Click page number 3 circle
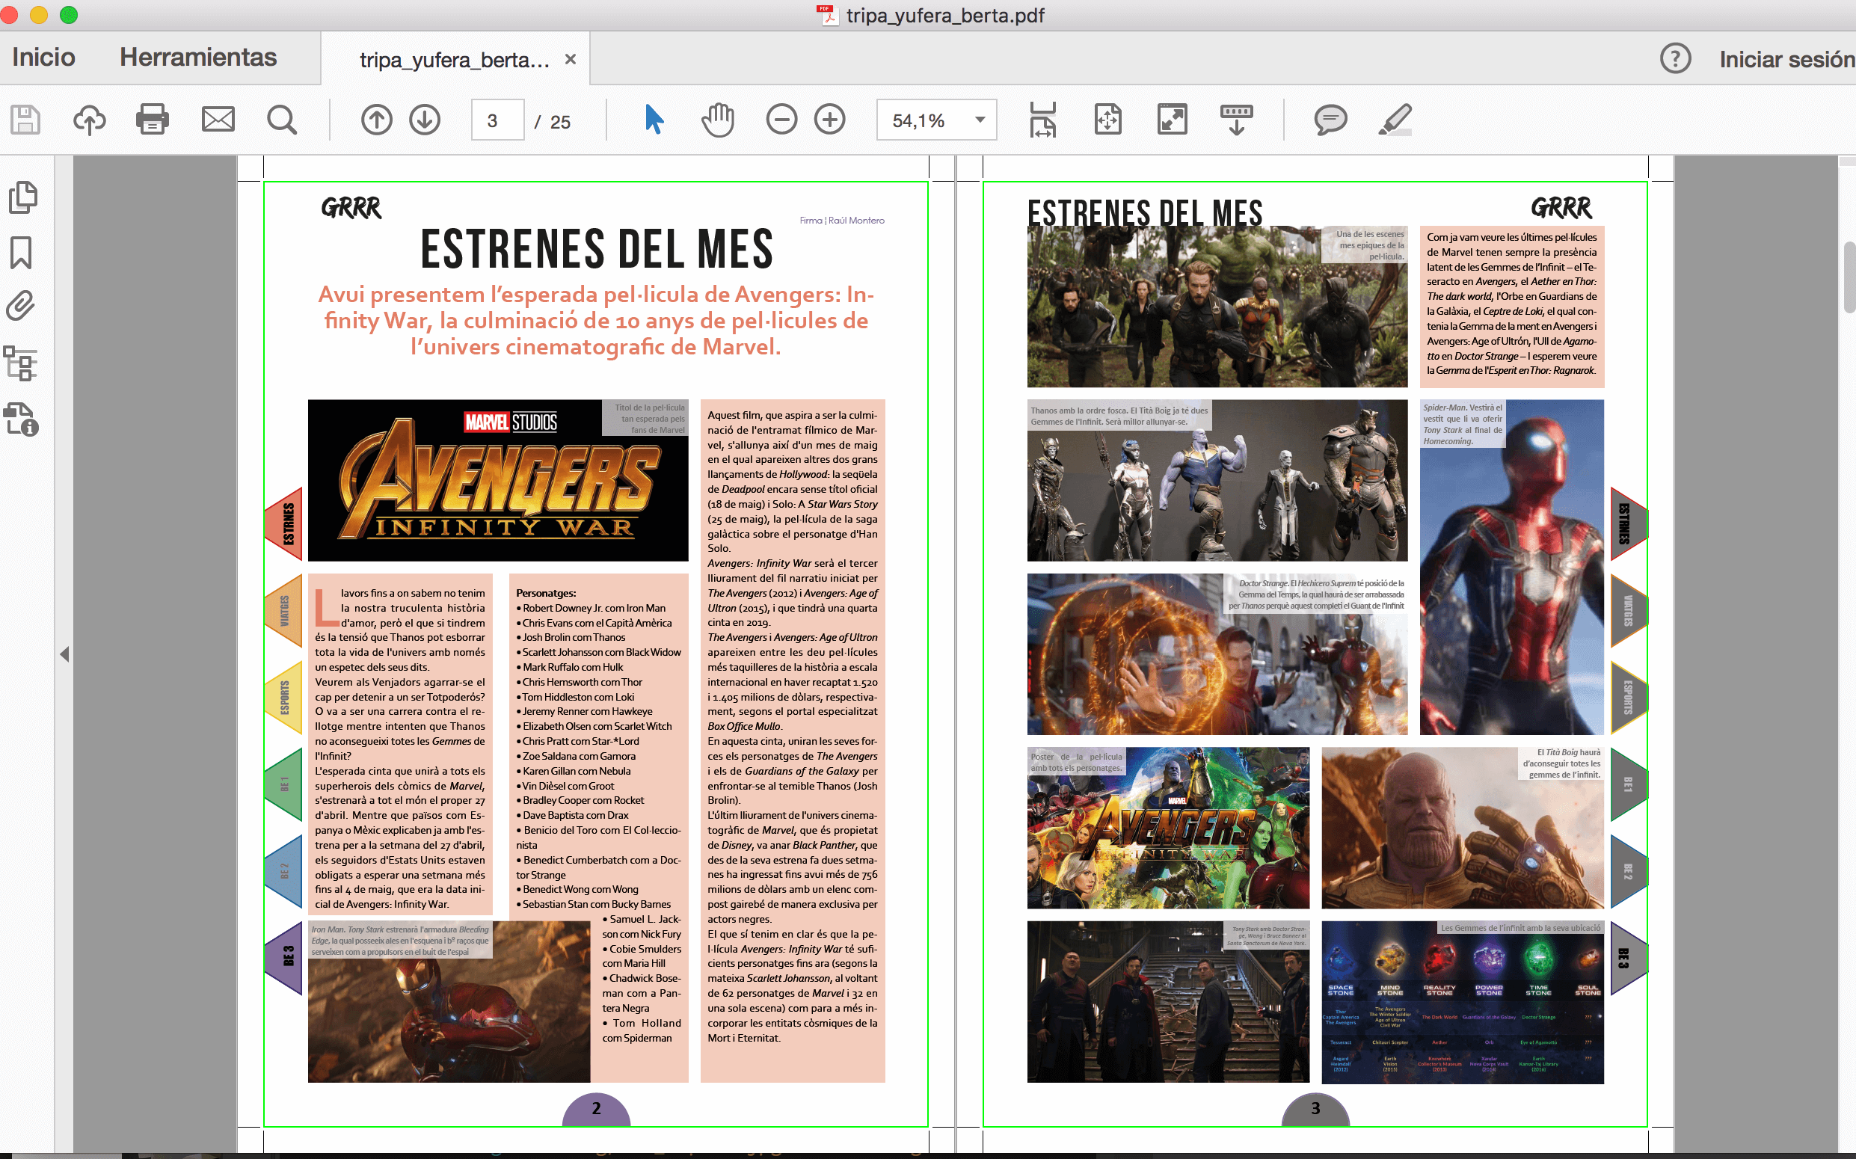1856x1159 pixels. click(x=1315, y=1109)
